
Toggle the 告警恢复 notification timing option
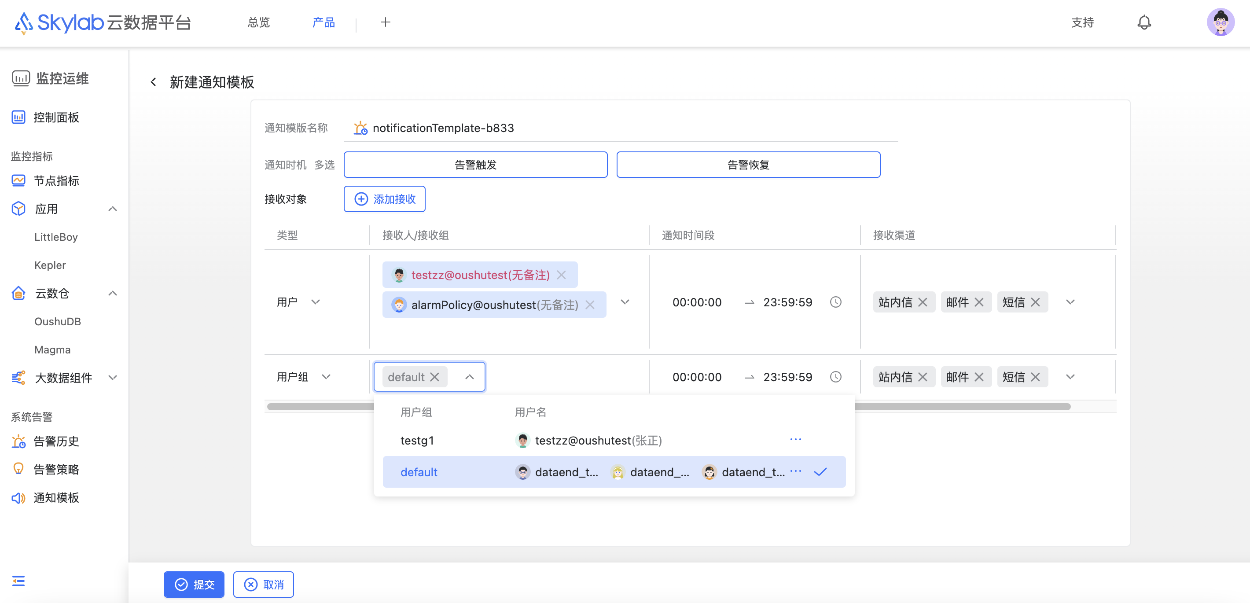pos(748,165)
